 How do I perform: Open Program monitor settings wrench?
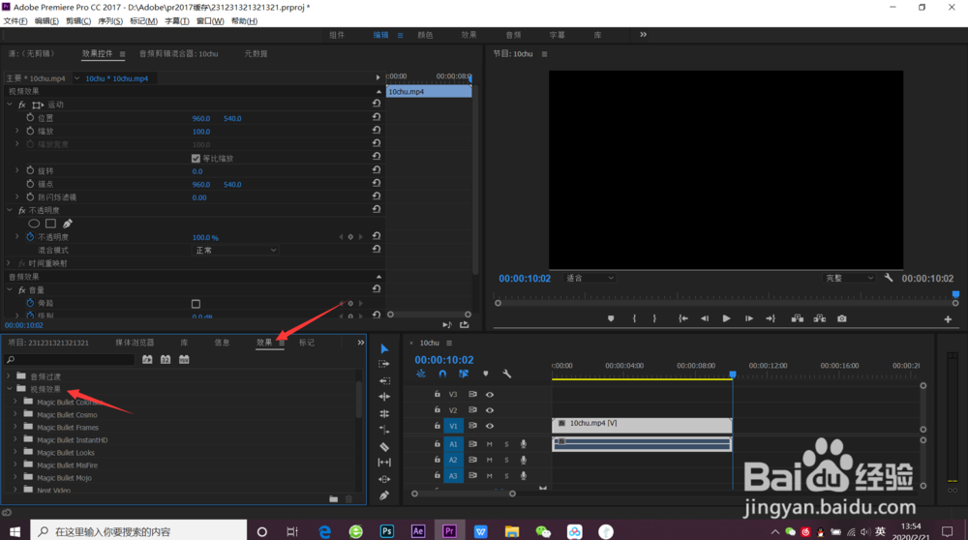[889, 278]
